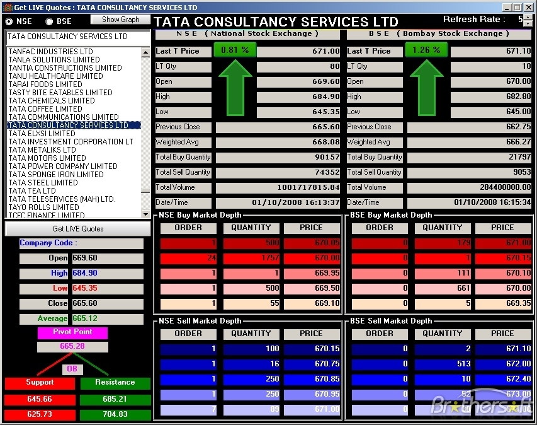Click the green Resistance header
The width and height of the screenshot is (537, 425).
[115, 383]
